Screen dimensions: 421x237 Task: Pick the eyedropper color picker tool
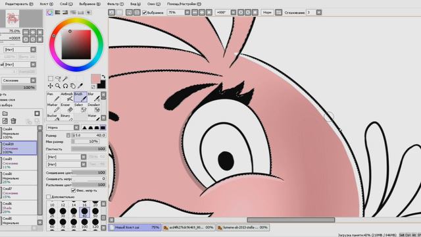click(80, 86)
